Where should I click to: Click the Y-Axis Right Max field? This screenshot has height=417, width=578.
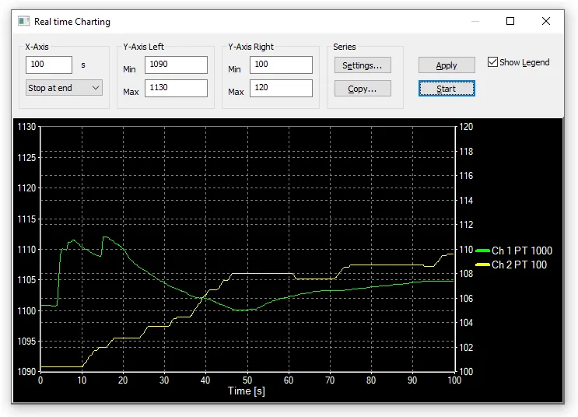point(281,88)
